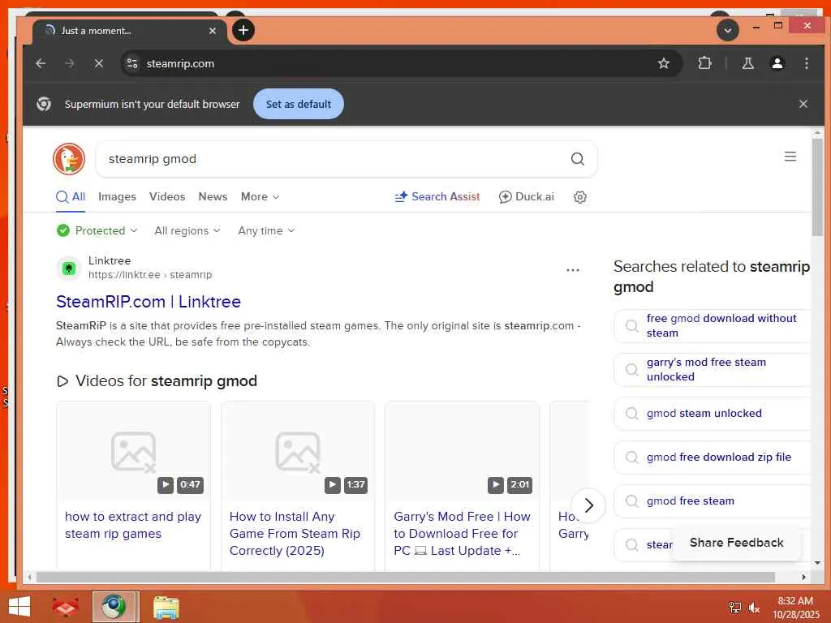Open the profile avatar icon
Screen dimensions: 831x623
777,63
